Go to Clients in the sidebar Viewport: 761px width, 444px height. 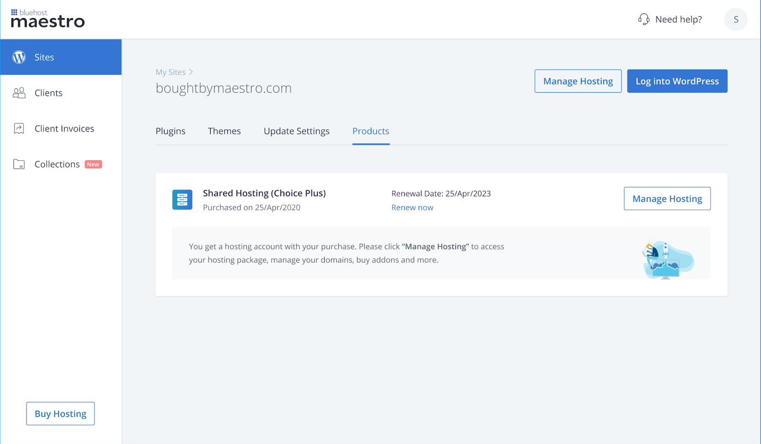pyautogui.click(x=61, y=93)
